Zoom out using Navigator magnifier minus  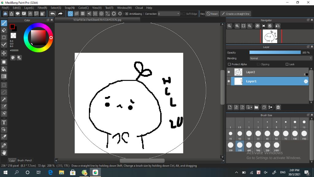pyautogui.click(x=250, y=26)
